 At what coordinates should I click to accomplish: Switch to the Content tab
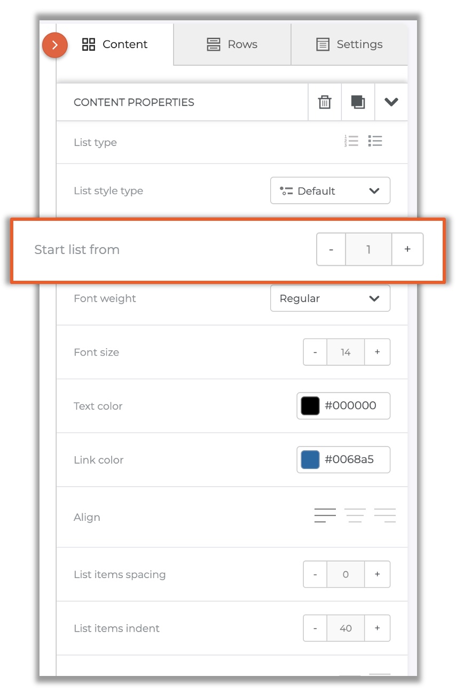click(x=115, y=44)
